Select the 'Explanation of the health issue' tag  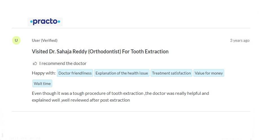point(122,73)
